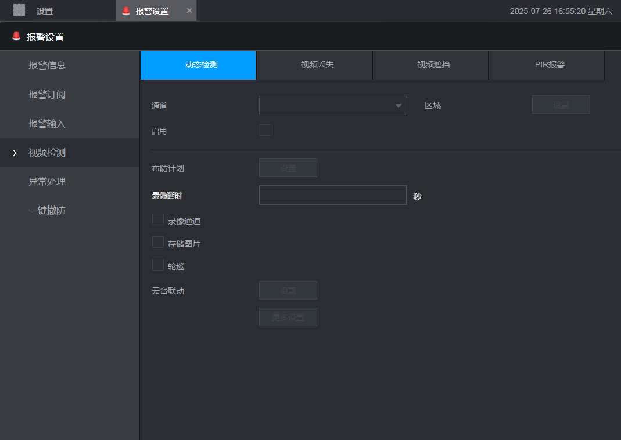
Task: Click the 区域 设置 button
Action: [561, 104]
